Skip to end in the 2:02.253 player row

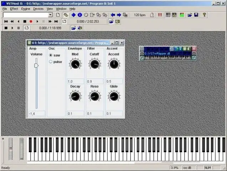(56, 21)
